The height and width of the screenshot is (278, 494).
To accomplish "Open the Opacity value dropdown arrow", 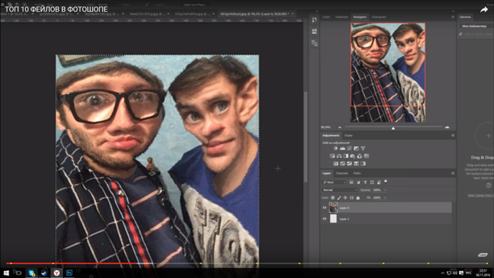I will tap(385, 190).
